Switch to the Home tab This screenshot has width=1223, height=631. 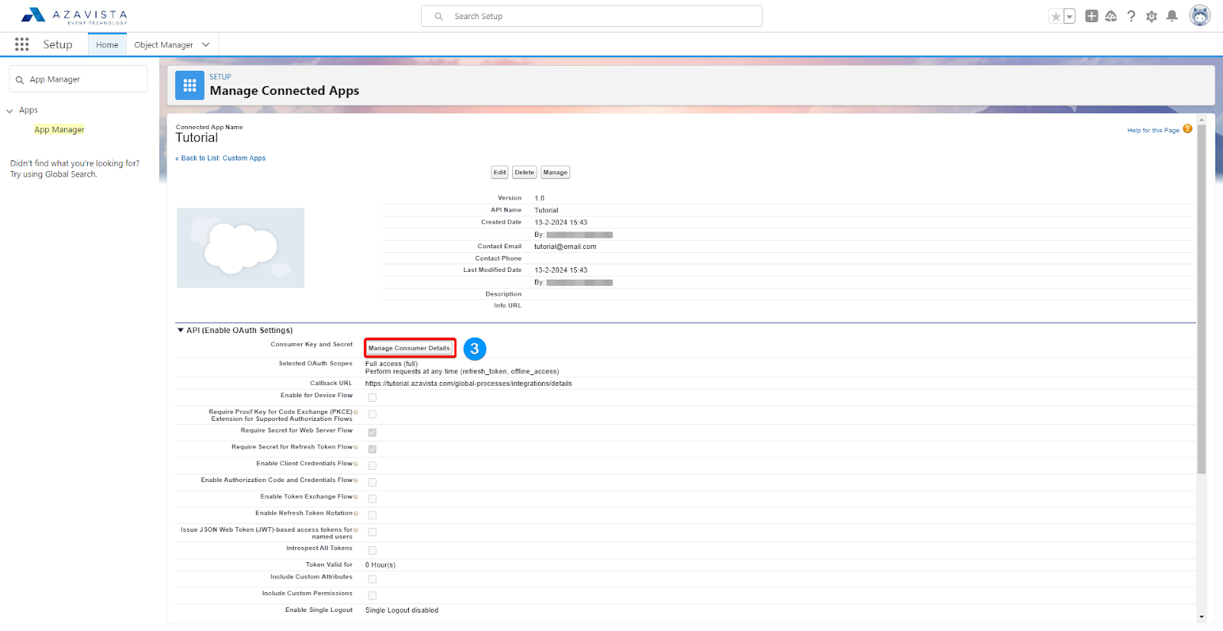(107, 45)
